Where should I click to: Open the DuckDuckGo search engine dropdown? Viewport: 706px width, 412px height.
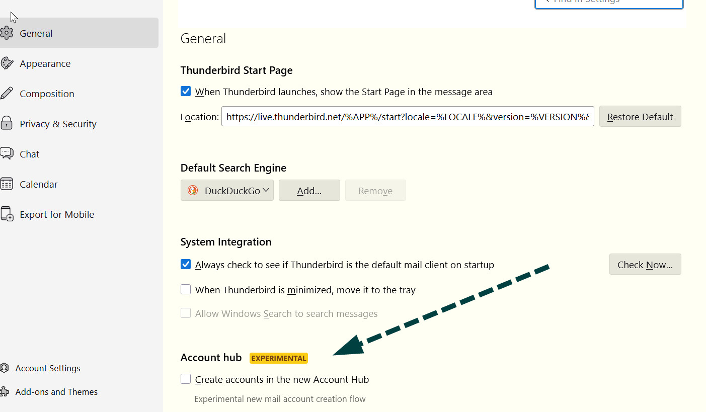pos(227,191)
